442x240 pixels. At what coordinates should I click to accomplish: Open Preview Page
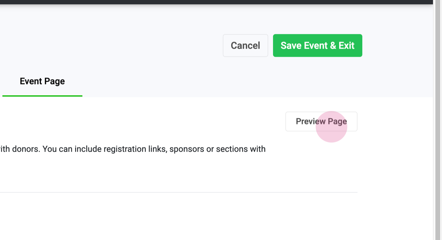[x=321, y=121]
